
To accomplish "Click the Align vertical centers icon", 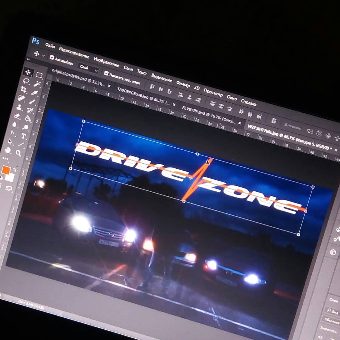I will (x=161, y=89).
